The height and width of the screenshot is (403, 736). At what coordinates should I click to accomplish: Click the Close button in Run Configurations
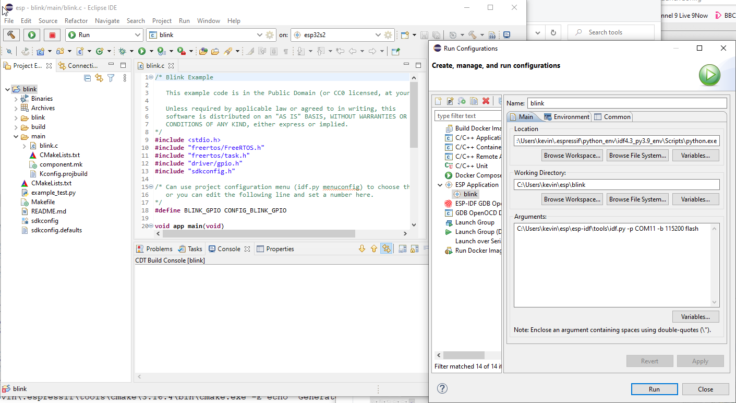pos(705,389)
